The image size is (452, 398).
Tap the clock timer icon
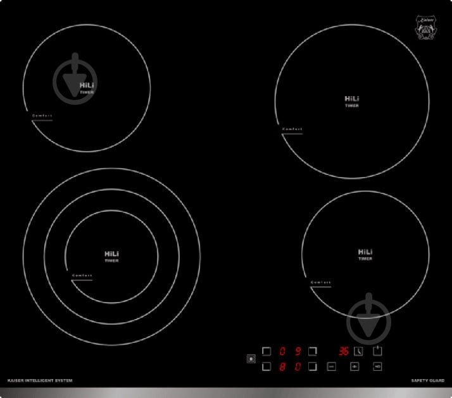point(358,351)
